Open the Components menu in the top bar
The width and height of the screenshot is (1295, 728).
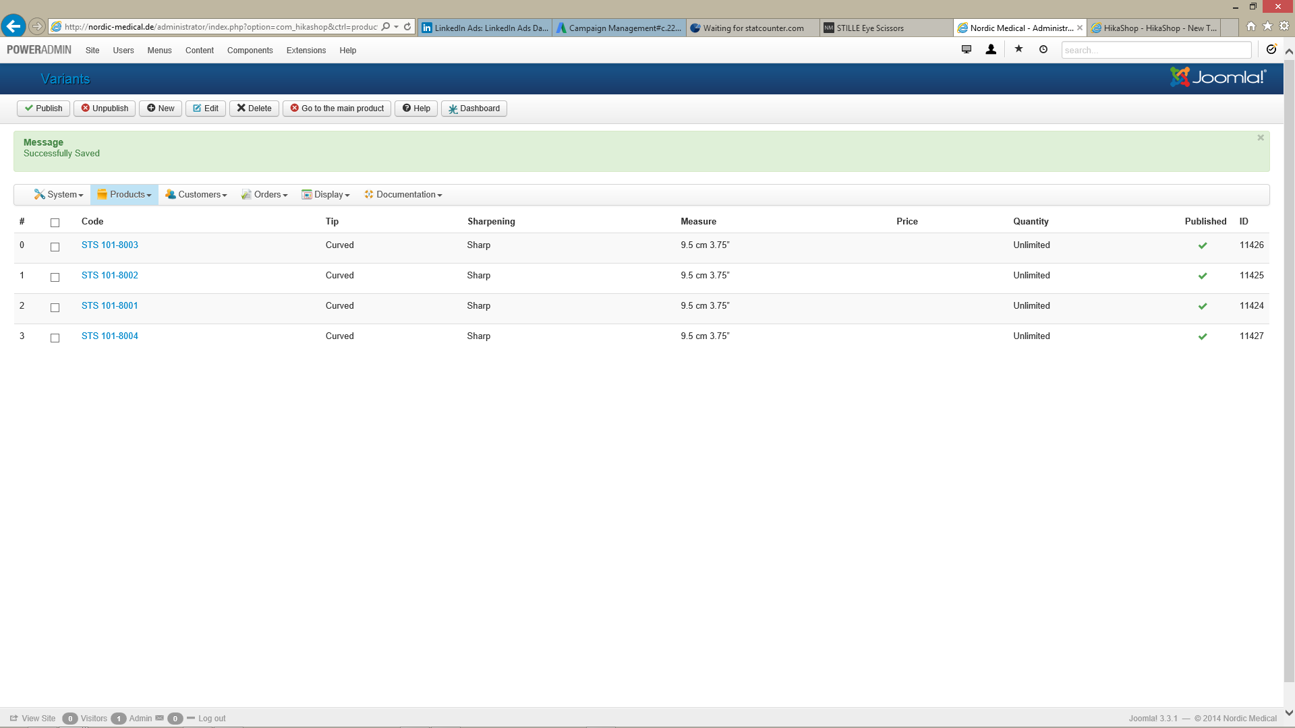[x=250, y=51]
